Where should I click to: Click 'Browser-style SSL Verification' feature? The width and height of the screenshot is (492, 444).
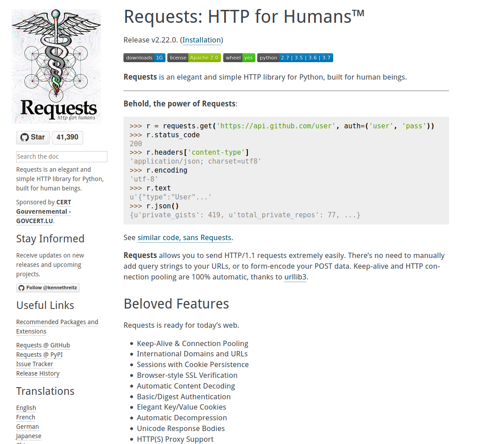pyautogui.click(x=187, y=375)
